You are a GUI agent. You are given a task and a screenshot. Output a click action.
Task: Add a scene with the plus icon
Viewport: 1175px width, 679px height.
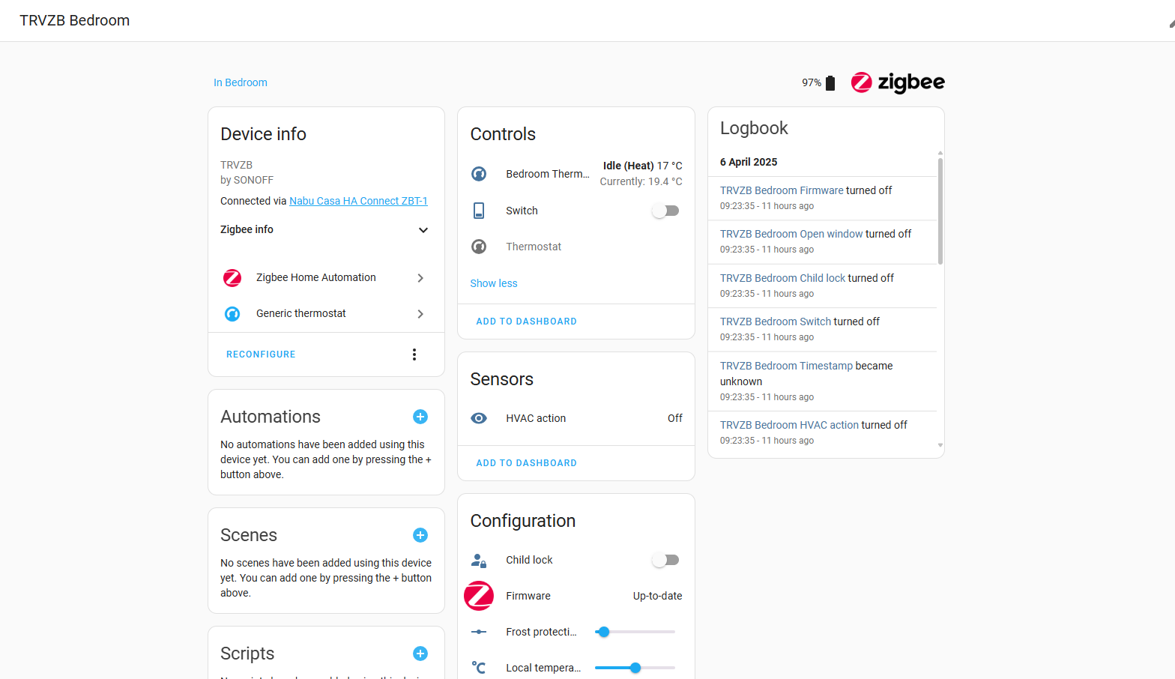click(x=420, y=535)
